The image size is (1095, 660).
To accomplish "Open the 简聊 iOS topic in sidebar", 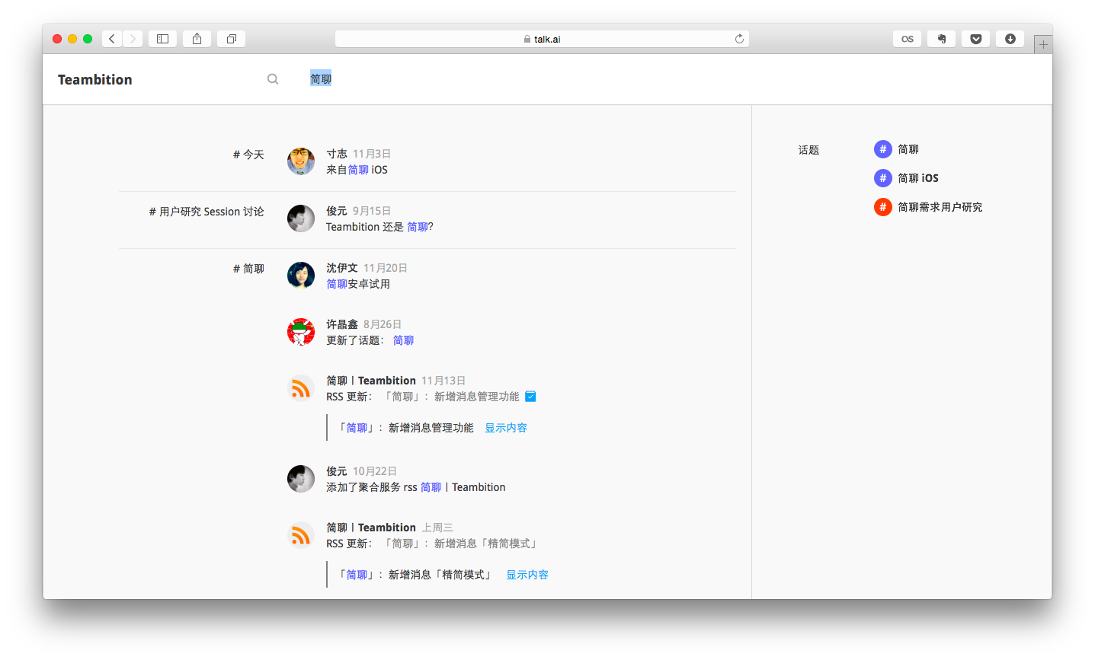I will click(x=918, y=178).
